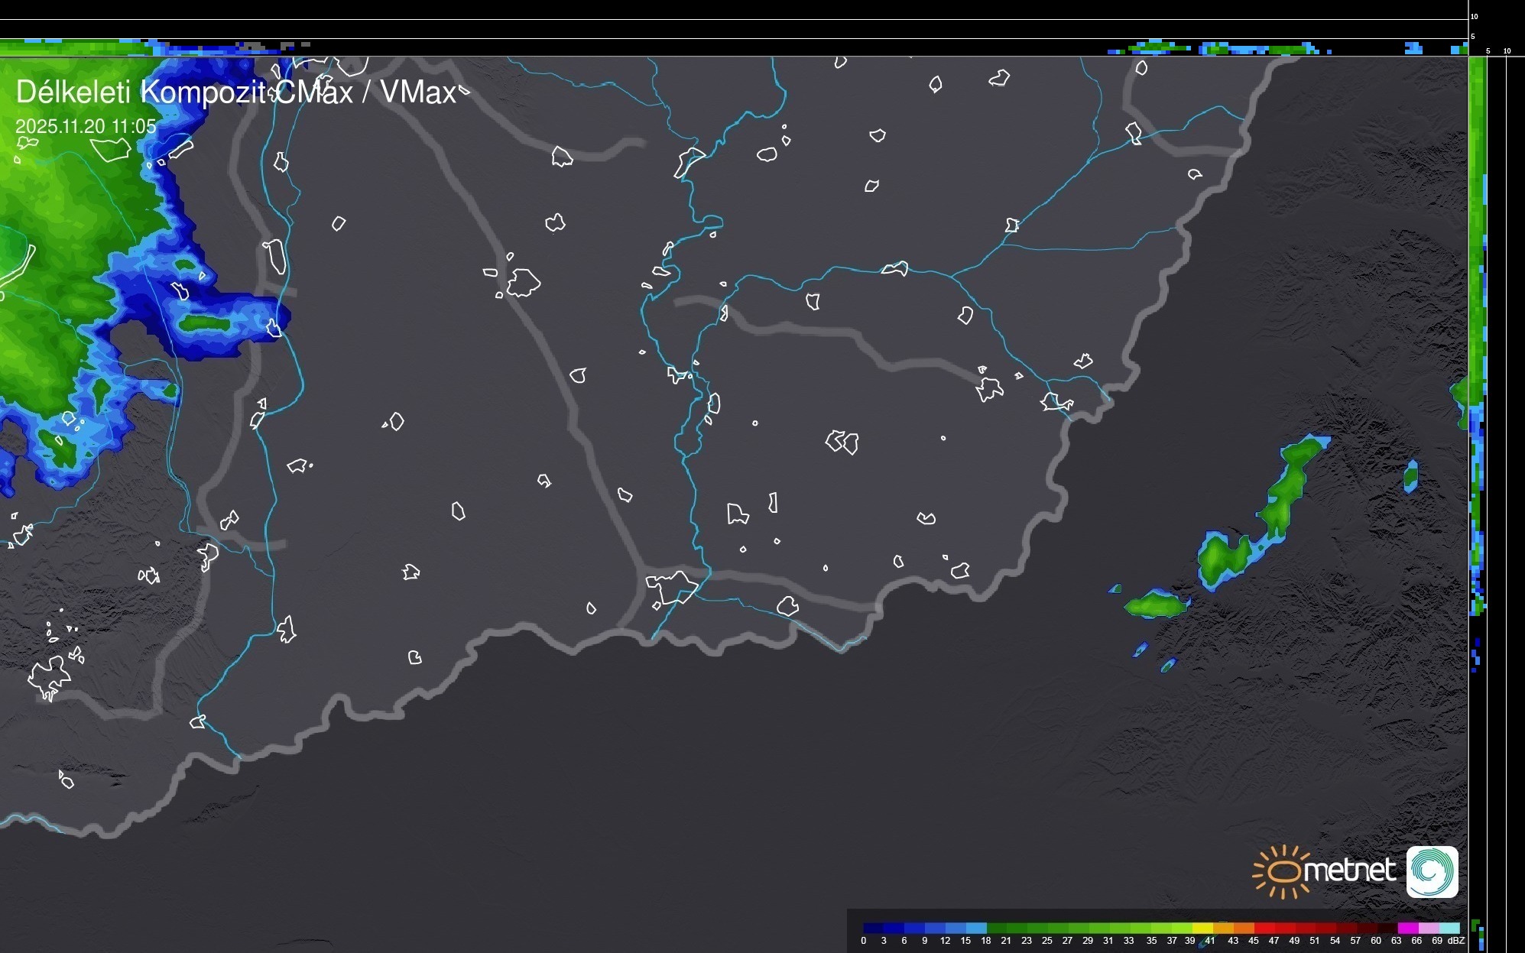Click the 10 height label at the top right
Screen dimensions: 1525x953
coord(1474,16)
